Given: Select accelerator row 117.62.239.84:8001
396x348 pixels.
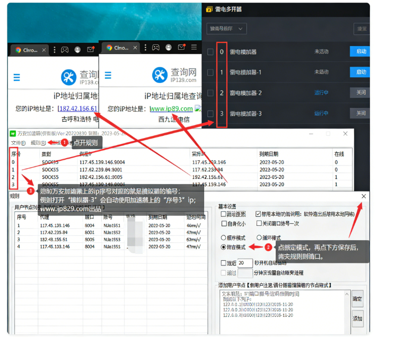Looking at the screenshot, I should (x=181, y=170).
